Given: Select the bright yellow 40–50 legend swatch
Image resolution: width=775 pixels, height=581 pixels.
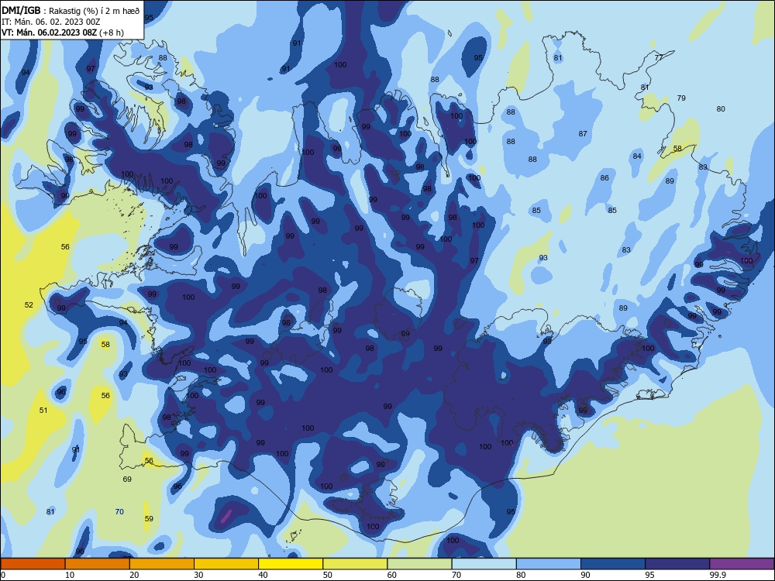Looking at the screenshot, I should pos(291,564).
